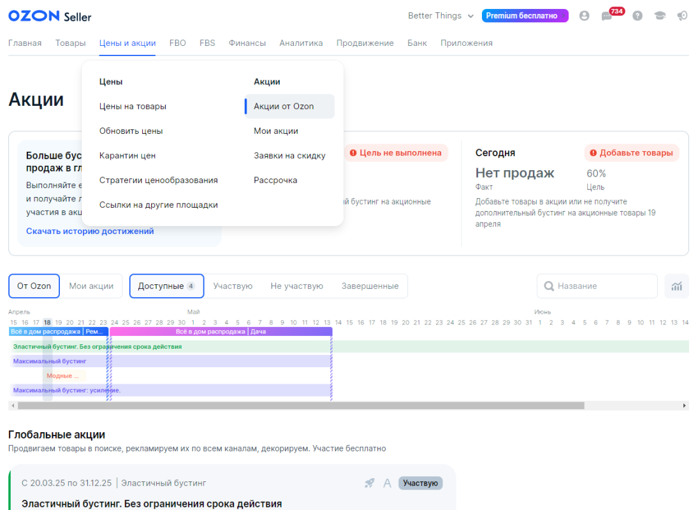This screenshot has width=698, height=510.
Task: Click rocket icon on Эластичный бустинг card
Action: [370, 483]
